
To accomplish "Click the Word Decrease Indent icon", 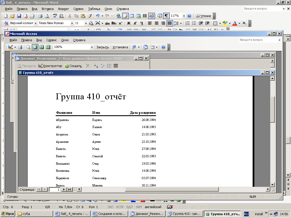I will pos(201,23).
